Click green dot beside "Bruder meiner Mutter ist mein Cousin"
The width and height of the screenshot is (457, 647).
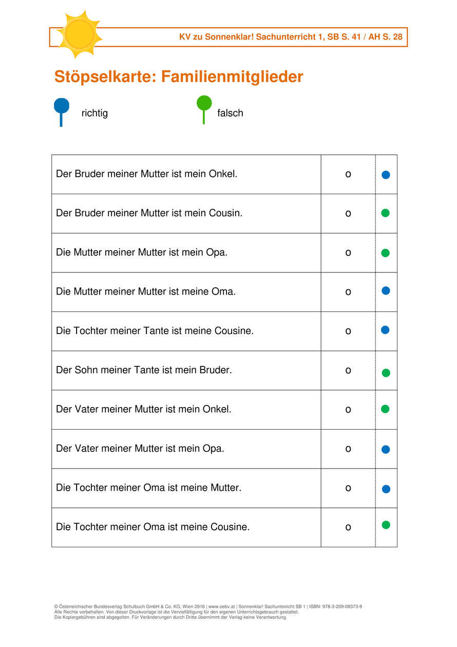pyautogui.click(x=385, y=213)
